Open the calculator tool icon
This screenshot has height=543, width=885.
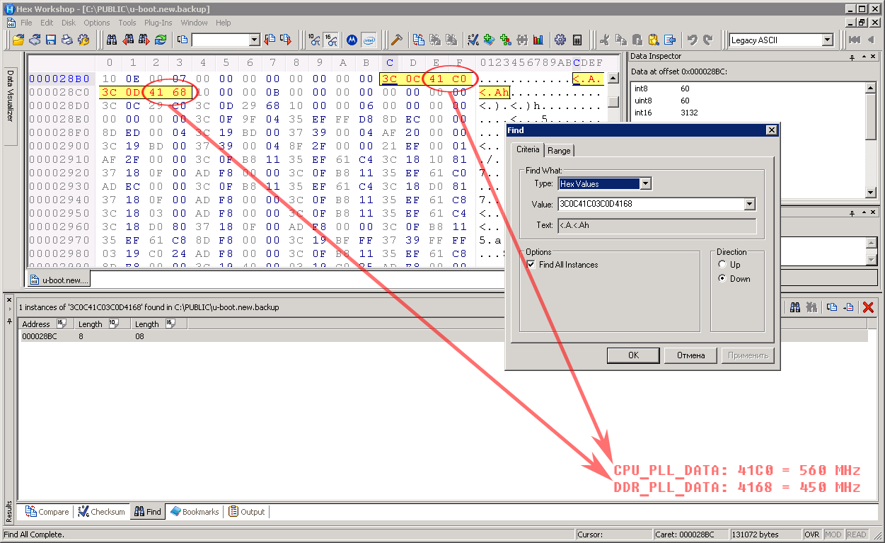tap(577, 40)
